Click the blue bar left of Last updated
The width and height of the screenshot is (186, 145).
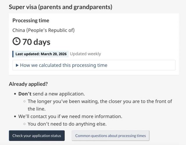(x=13, y=54)
